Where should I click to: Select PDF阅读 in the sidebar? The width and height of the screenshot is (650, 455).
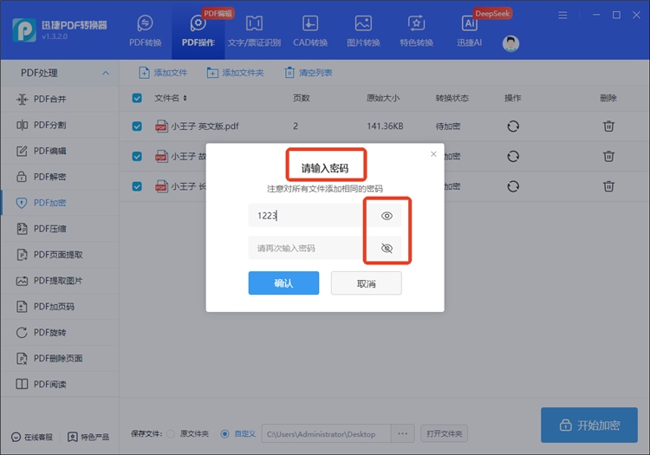click(60, 384)
